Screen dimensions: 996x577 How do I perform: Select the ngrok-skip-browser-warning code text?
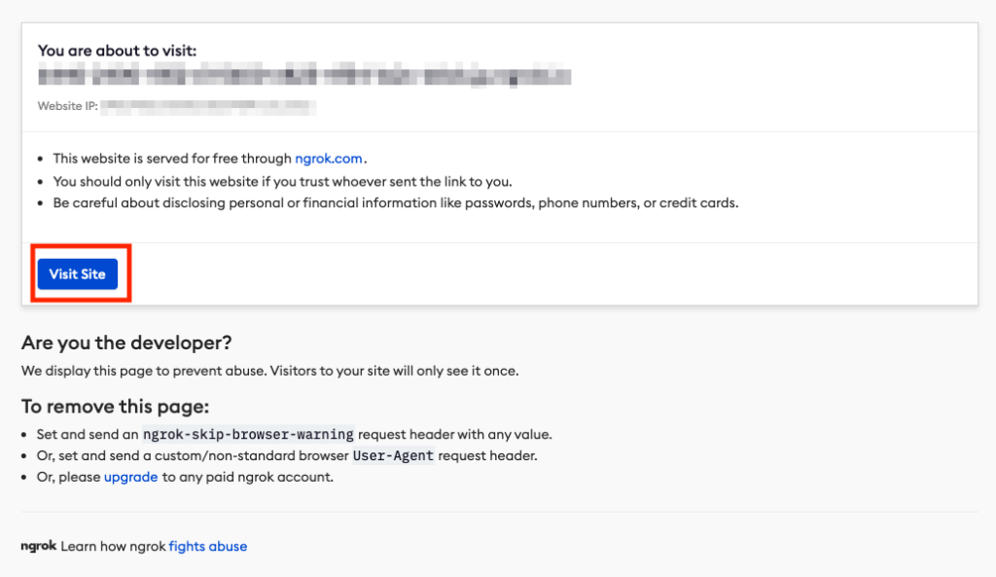(248, 434)
